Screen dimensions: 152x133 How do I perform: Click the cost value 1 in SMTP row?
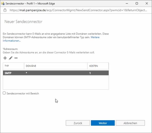tap(90, 73)
